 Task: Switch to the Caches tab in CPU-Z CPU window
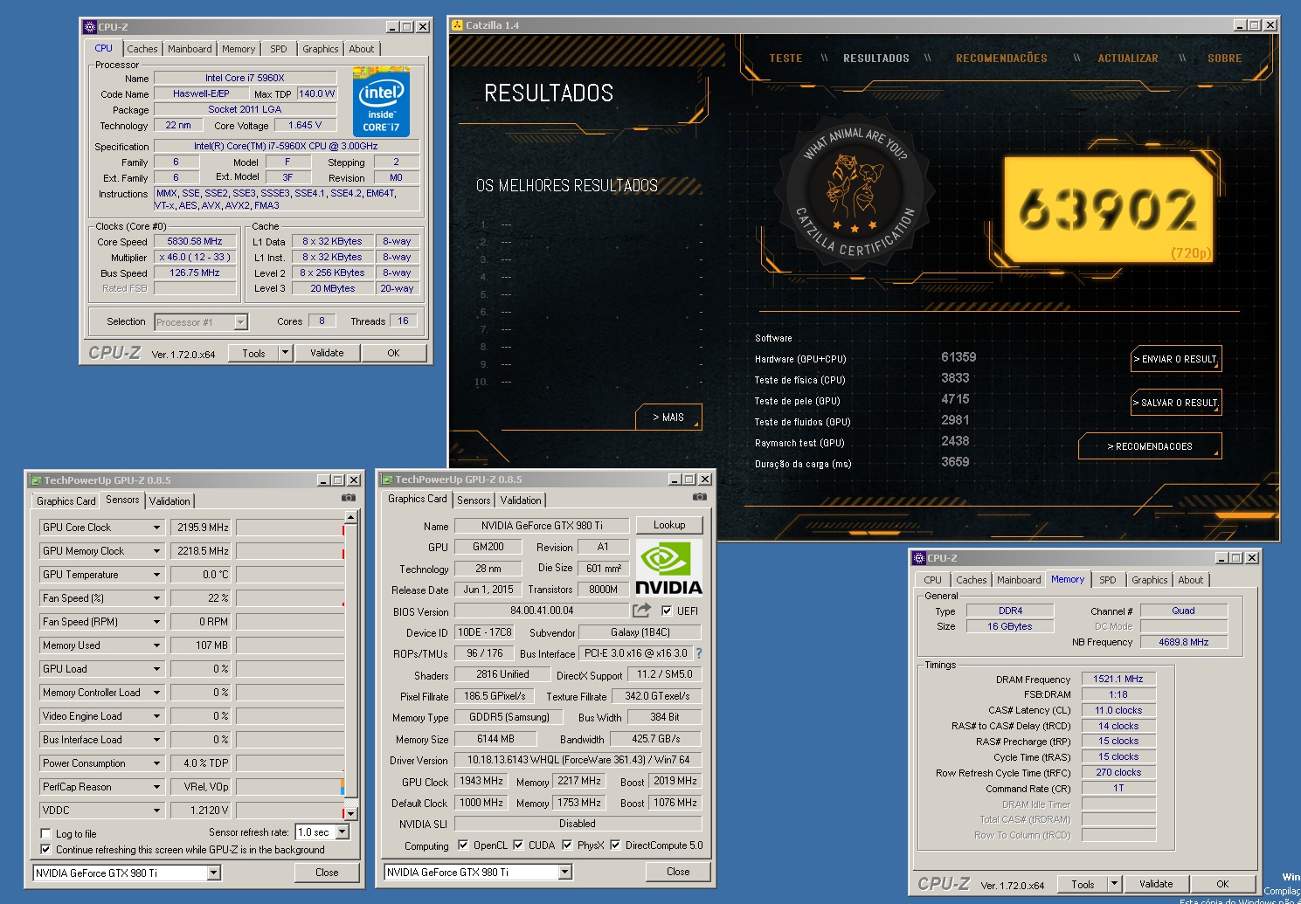pos(142,49)
